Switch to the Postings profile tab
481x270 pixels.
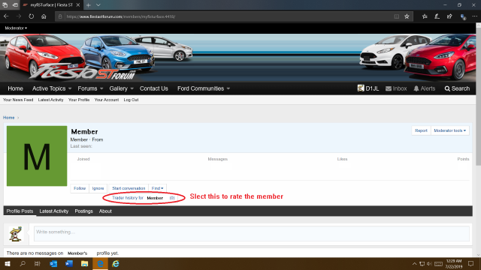pos(83,211)
